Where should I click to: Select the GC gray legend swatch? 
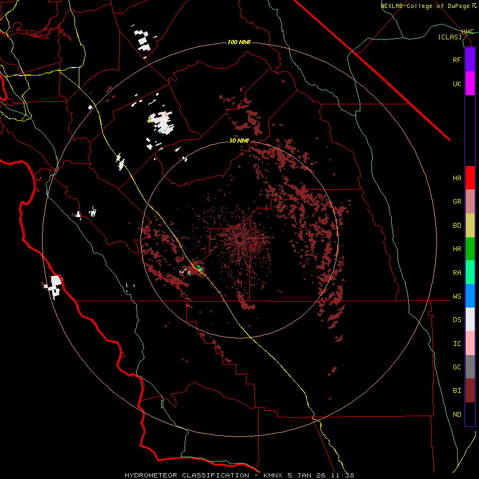click(470, 367)
